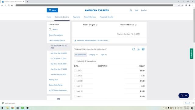
Task: Sort by the DATE column header
Action: (77, 66)
